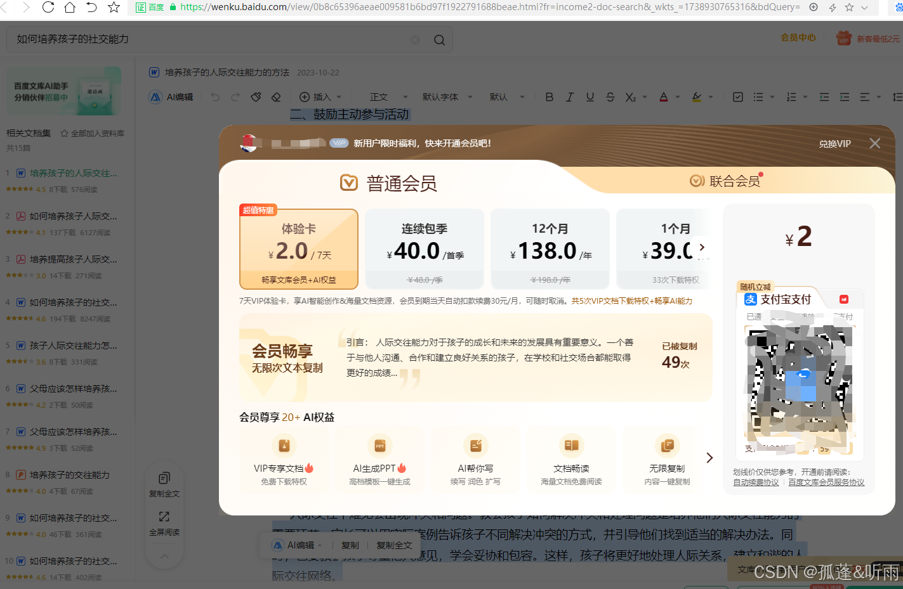903x589 pixels.
Task: Click the 文档畅读 benefit icon
Action: (571, 445)
